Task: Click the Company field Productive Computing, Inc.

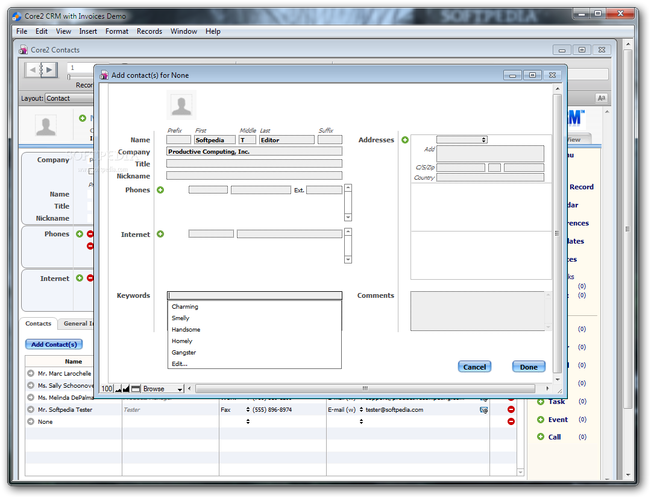Action: point(254,151)
